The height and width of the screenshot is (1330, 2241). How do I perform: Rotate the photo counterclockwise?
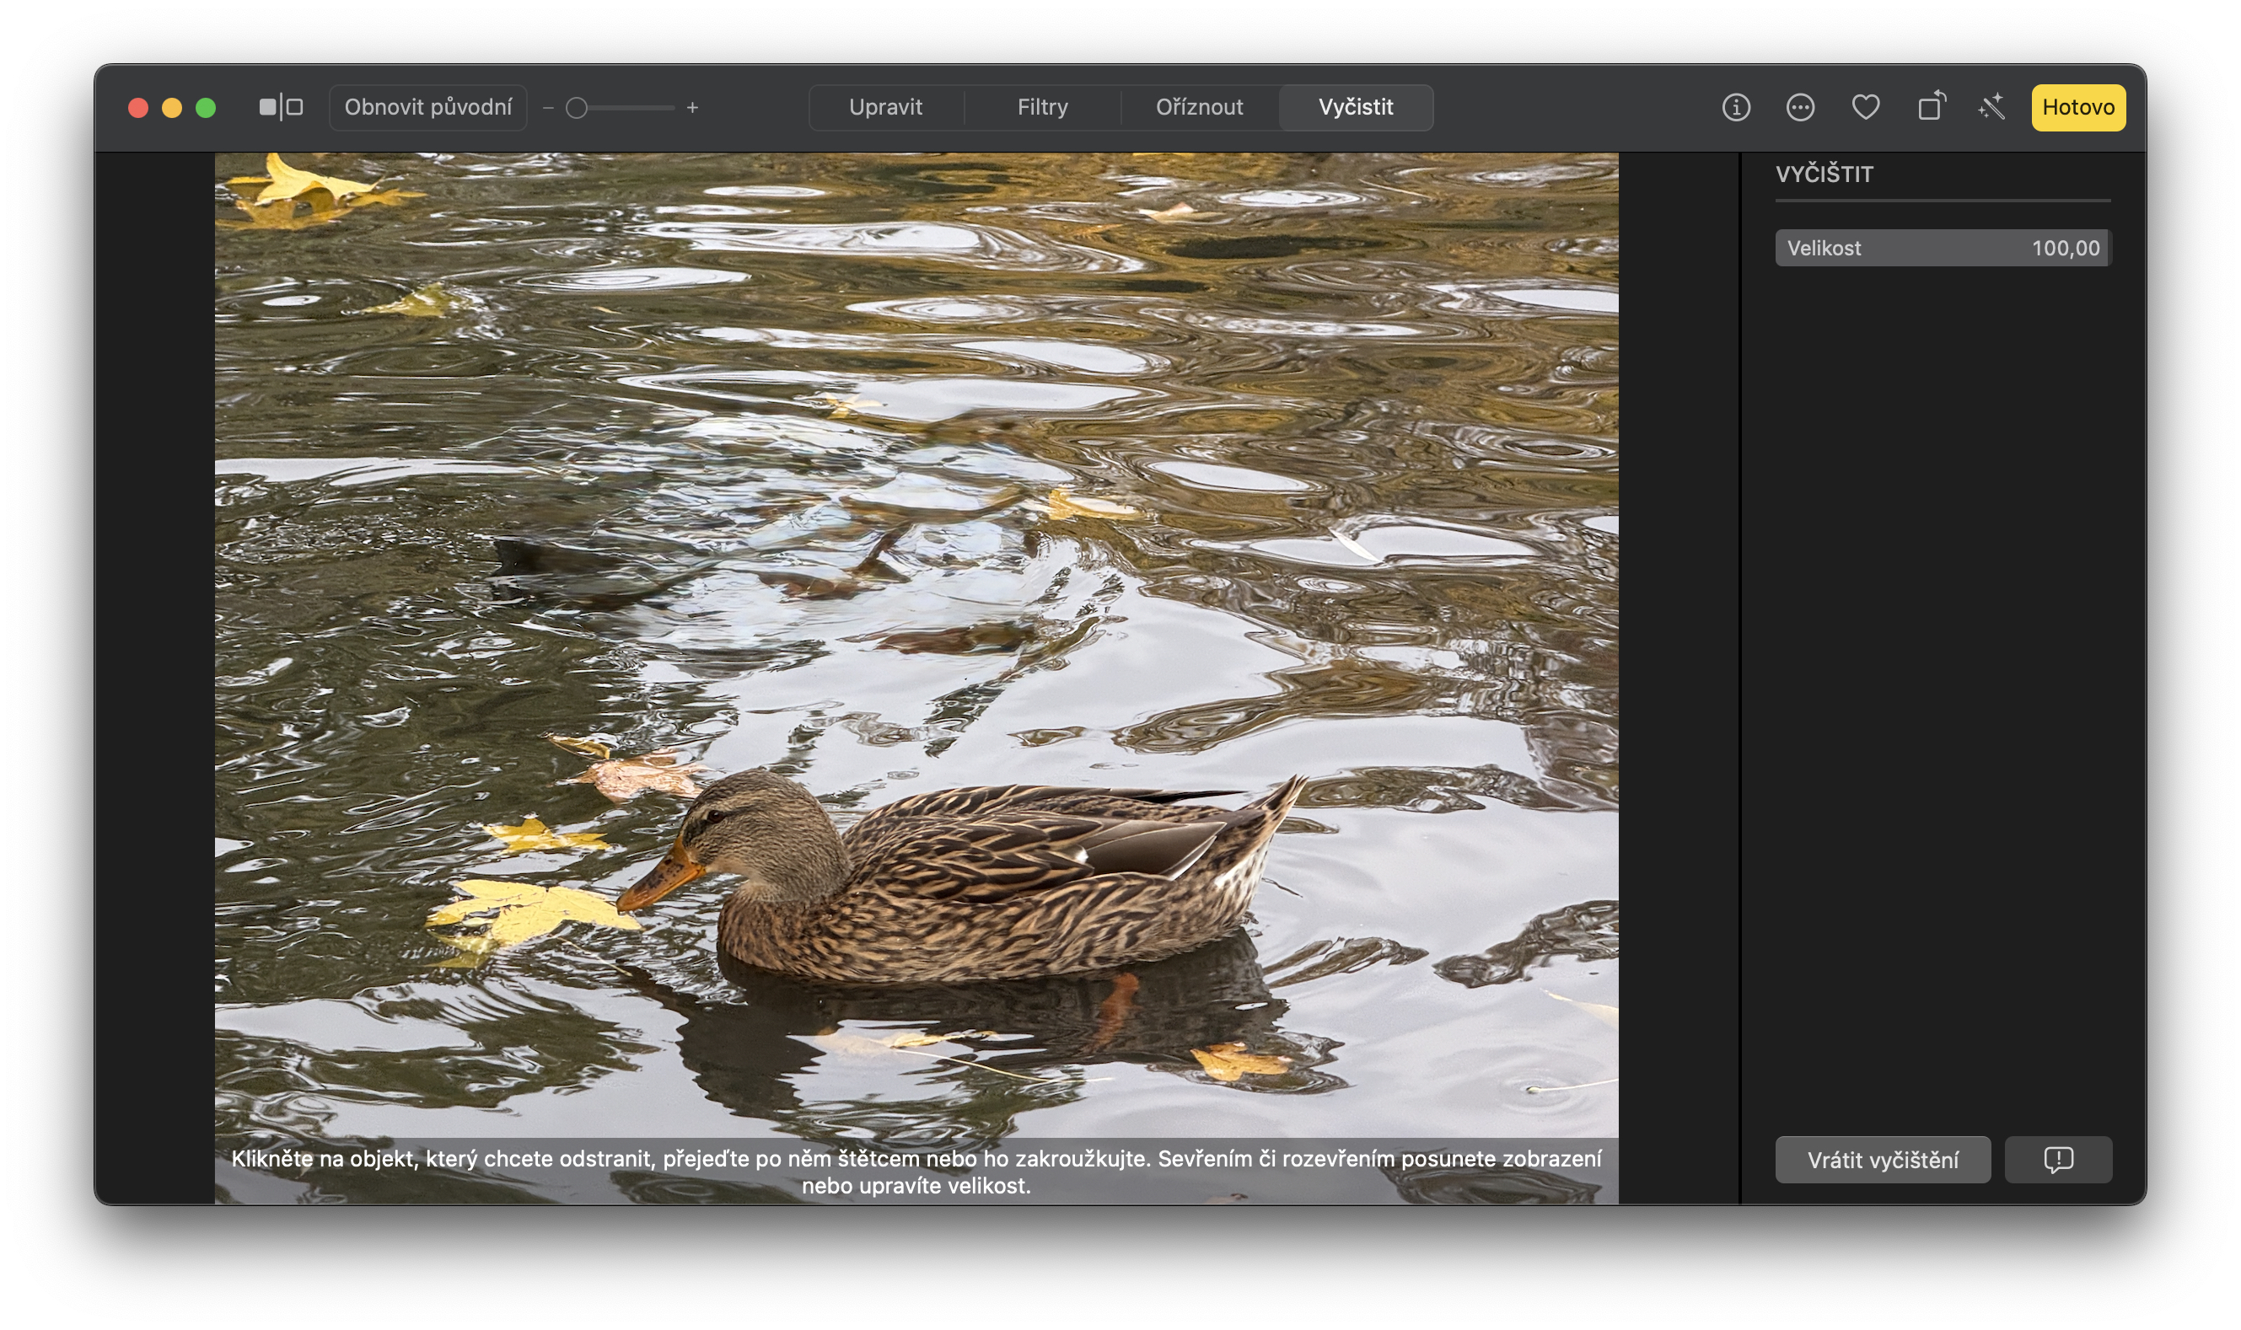point(1929,107)
